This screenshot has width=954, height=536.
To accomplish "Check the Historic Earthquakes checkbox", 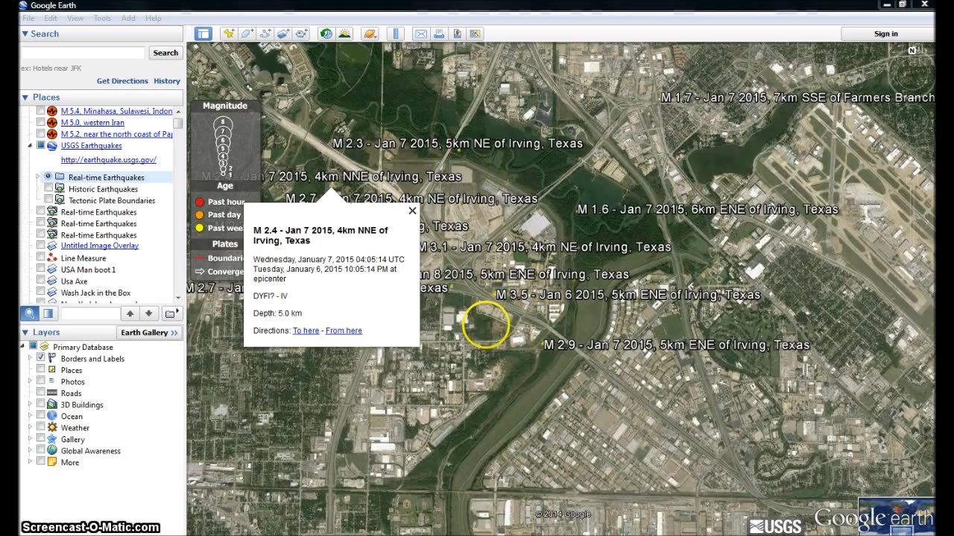I will pos(48,188).
